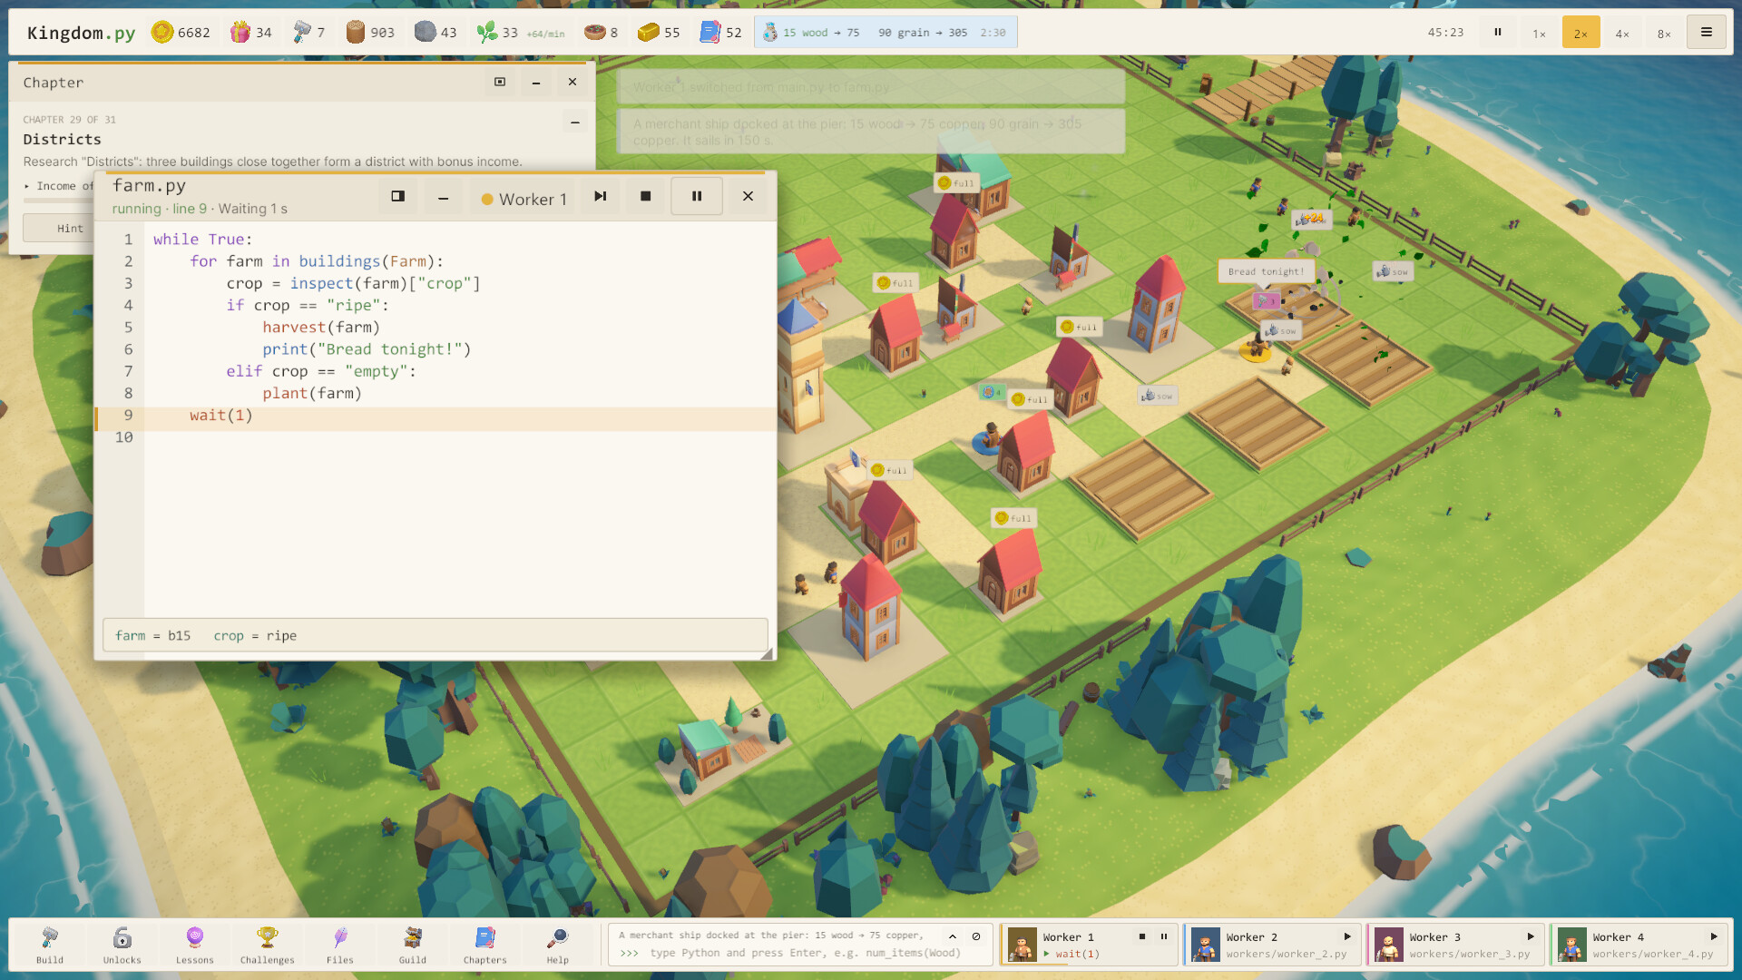Open the Build menu
This screenshot has width=1742, height=980.
tap(50, 945)
